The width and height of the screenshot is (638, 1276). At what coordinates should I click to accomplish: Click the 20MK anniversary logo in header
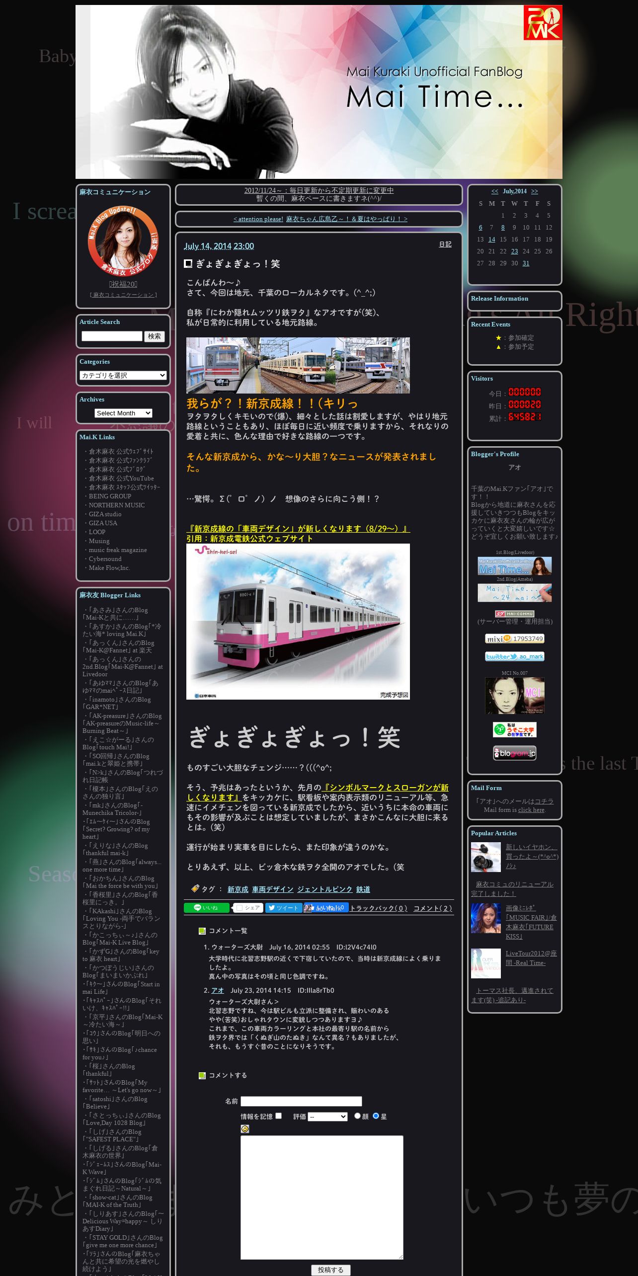[543, 23]
